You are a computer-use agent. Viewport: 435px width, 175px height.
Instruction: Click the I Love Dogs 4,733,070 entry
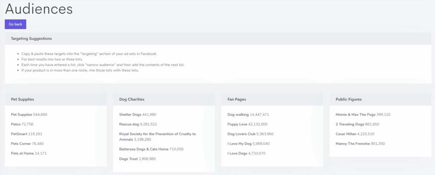pyautogui.click(x=246, y=153)
